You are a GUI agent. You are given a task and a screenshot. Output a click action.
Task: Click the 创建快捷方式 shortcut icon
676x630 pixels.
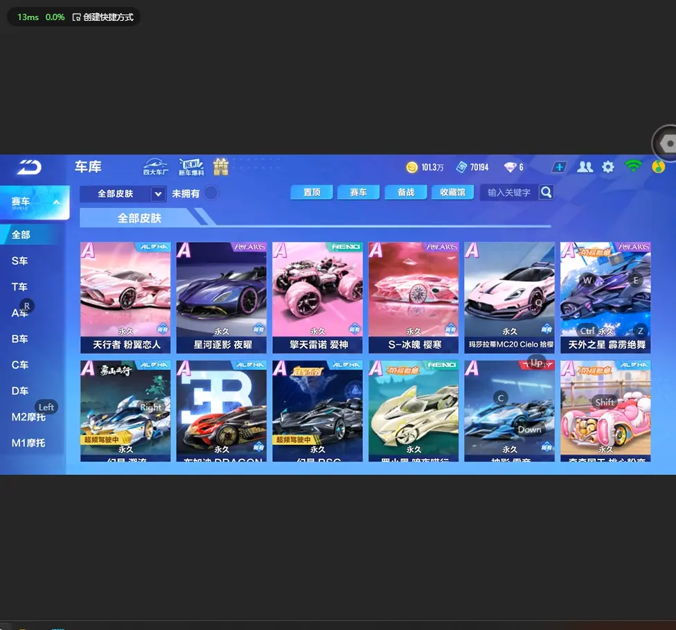tap(76, 17)
